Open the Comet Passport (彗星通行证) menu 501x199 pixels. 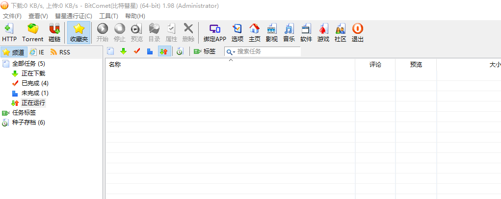coord(74,16)
